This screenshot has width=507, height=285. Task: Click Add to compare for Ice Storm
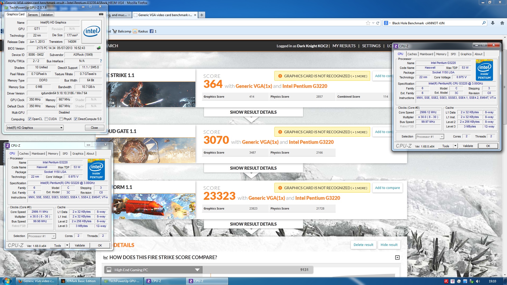(x=387, y=188)
